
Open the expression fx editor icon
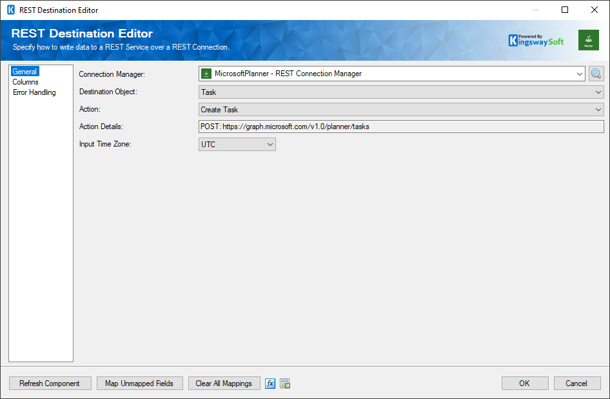pyautogui.click(x=270, y=384)
